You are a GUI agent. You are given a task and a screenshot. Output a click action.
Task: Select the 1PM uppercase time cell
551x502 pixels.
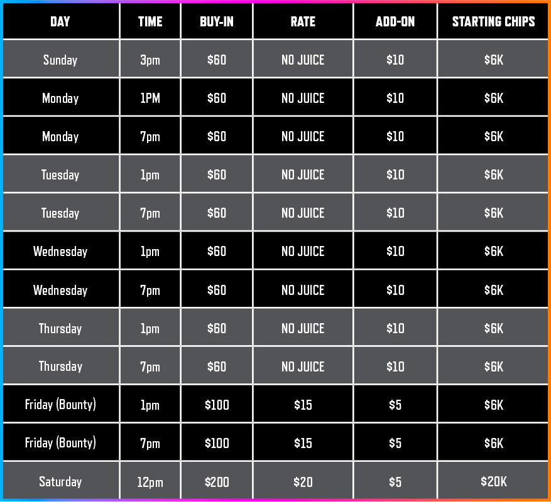click(150, 98)
